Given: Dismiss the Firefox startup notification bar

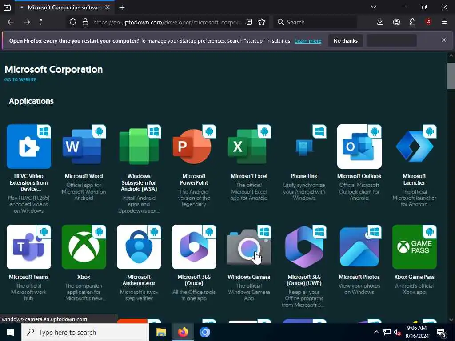Looking at the screenshot, I should 444,40.
